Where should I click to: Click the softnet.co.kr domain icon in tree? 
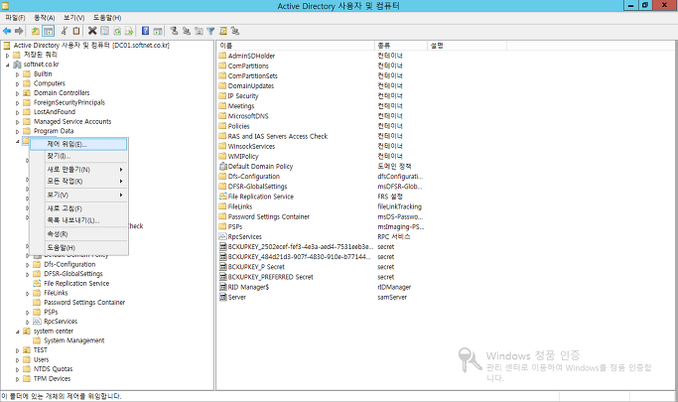click(17, 65)
